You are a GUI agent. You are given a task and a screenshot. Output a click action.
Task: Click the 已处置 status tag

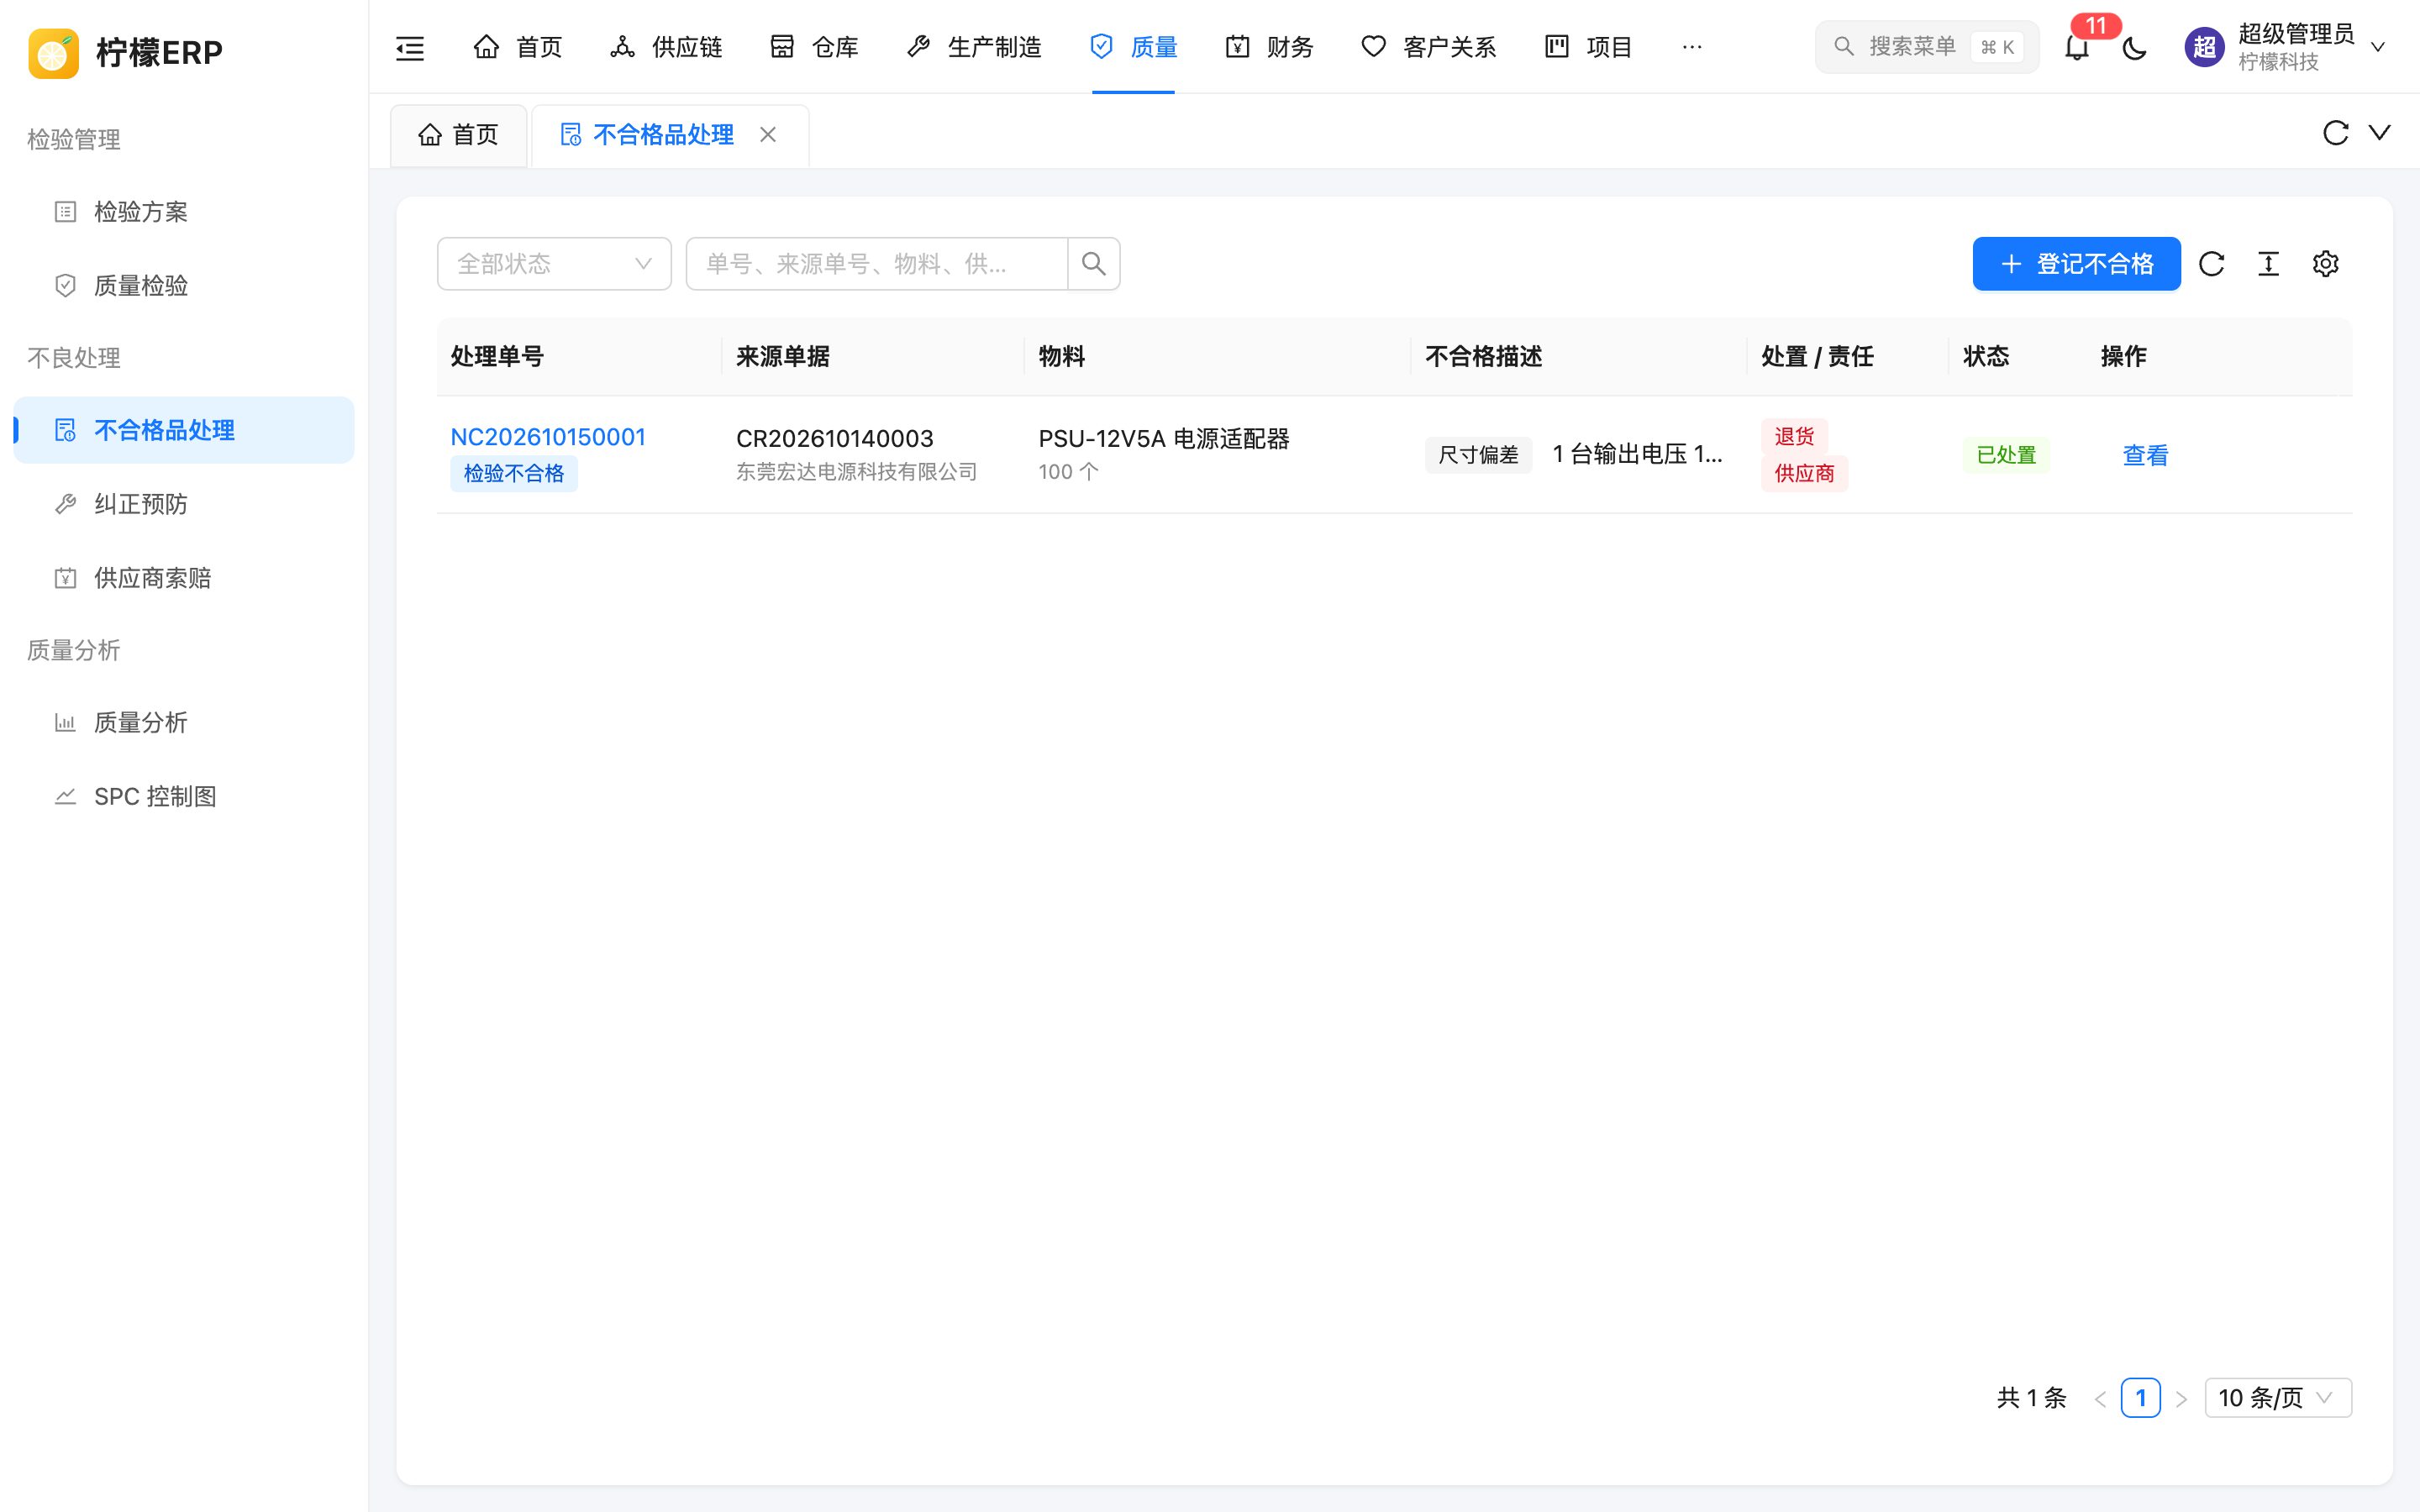pos(2006,455)
